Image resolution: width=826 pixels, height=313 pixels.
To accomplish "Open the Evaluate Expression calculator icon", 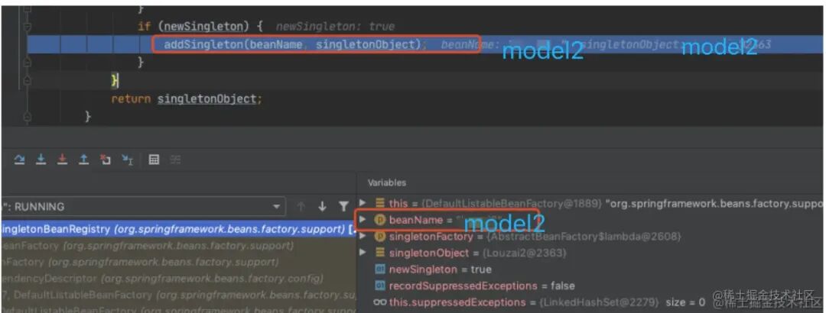I will coord(154,160).
